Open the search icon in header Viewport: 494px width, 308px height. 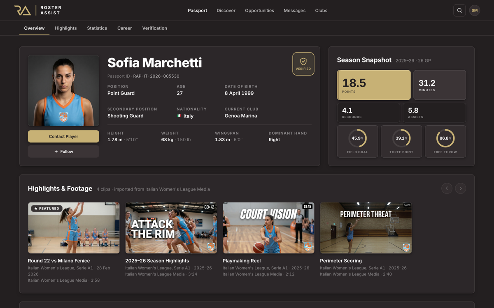(459, 10)
